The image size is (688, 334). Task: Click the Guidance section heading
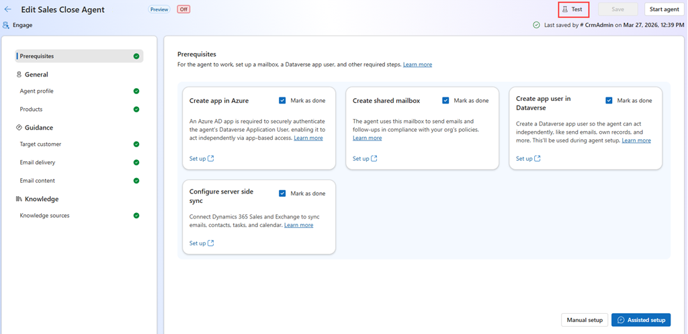pos(39,128)
